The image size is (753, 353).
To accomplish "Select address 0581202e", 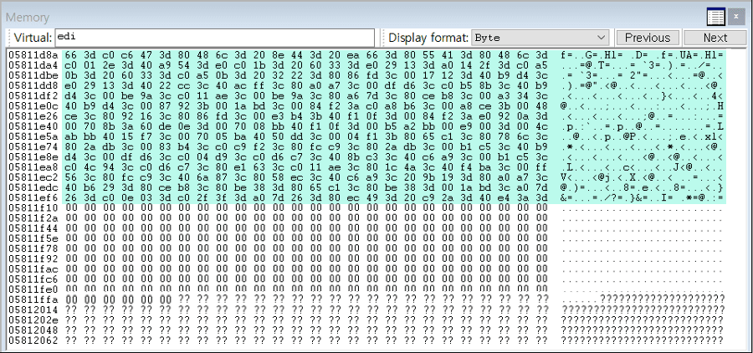I will [33, 320].
